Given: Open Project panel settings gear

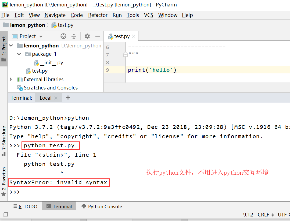Looking at the screenshot, I should coord(87,36).
